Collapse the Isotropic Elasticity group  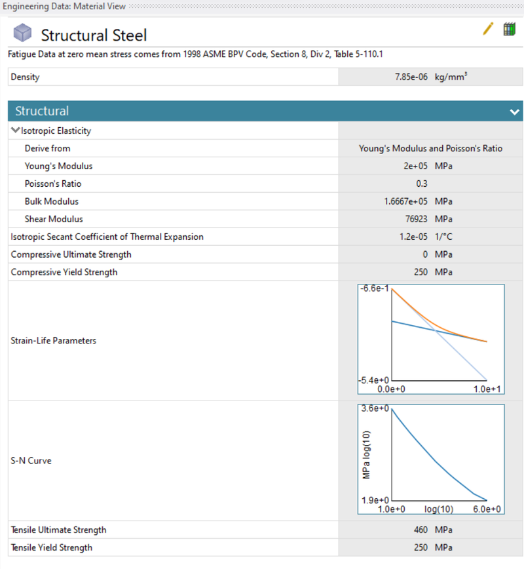point(15,130)
